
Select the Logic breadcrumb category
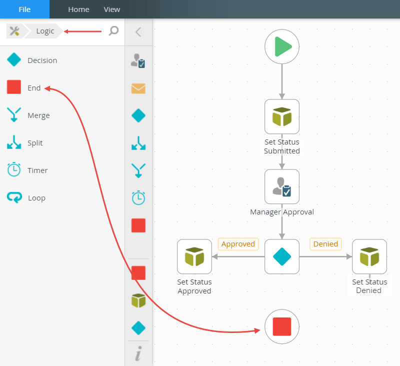[45, 31]
